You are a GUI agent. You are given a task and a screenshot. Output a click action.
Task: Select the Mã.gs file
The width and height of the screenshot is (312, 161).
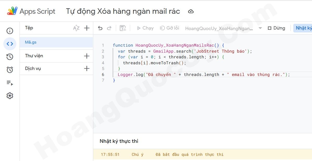(x=56, y=42)
